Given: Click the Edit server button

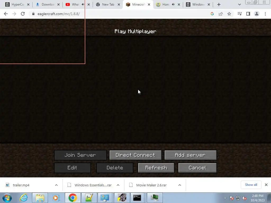Looking at the screenshot, I should pyautogui.click(x=73, y=168).
